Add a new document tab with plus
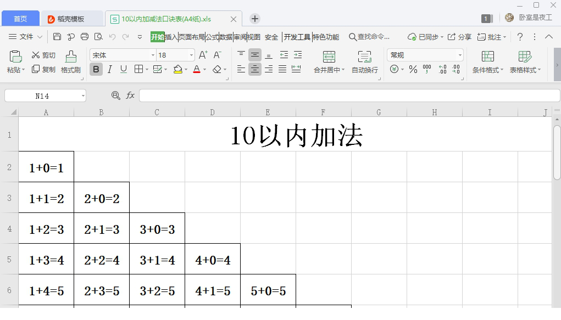The width and height of the screenshot is (561, 320). click(x=255, y=19)
